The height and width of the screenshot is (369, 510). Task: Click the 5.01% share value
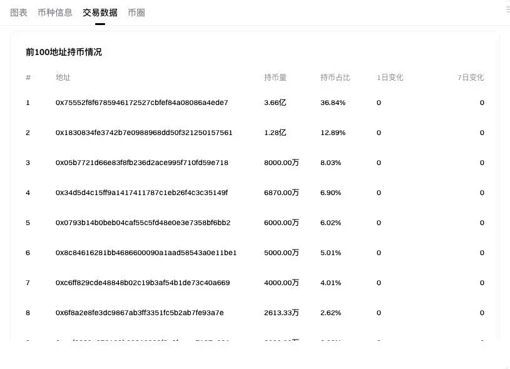[331, 253]
